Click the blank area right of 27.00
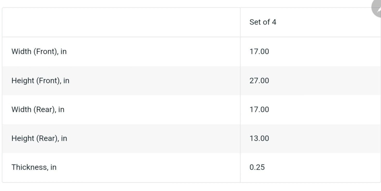This screenshot has width=381, height=191. [325, 81]
